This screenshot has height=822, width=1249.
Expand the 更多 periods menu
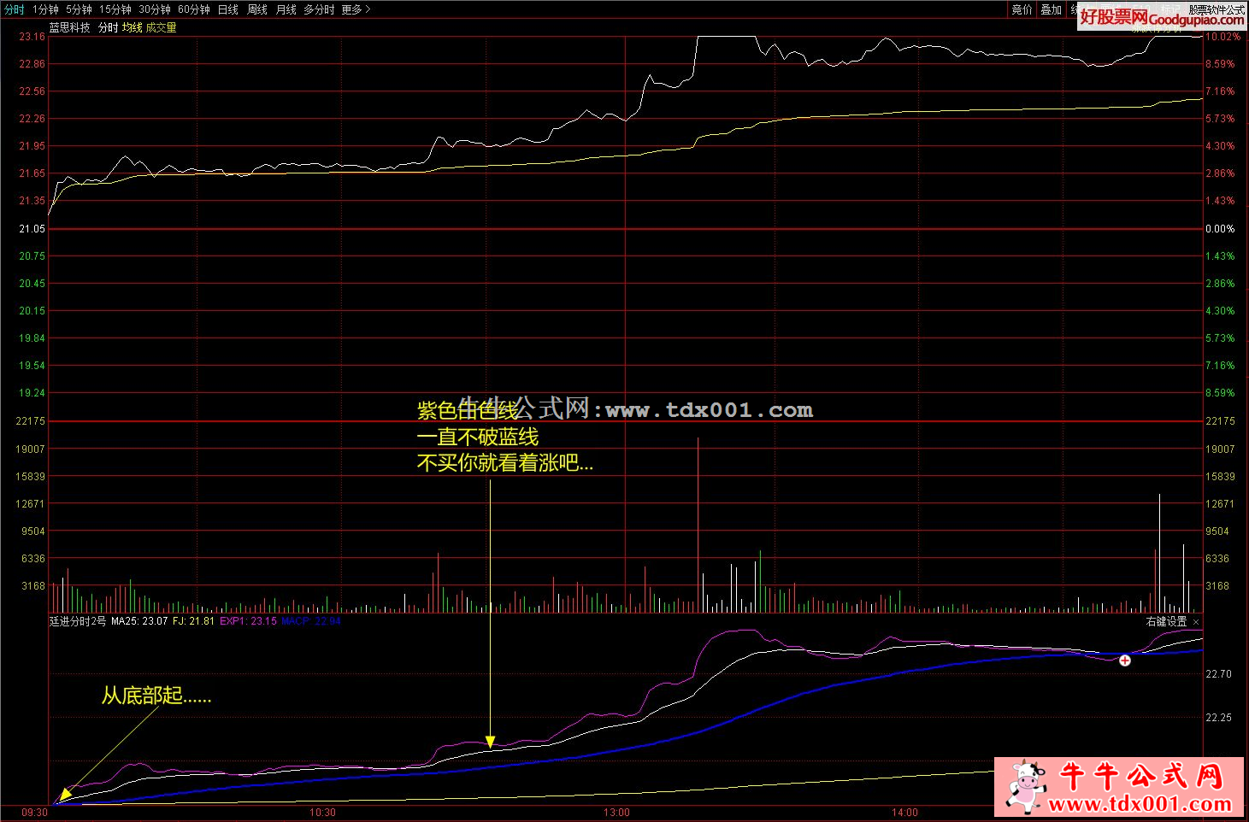356,9
